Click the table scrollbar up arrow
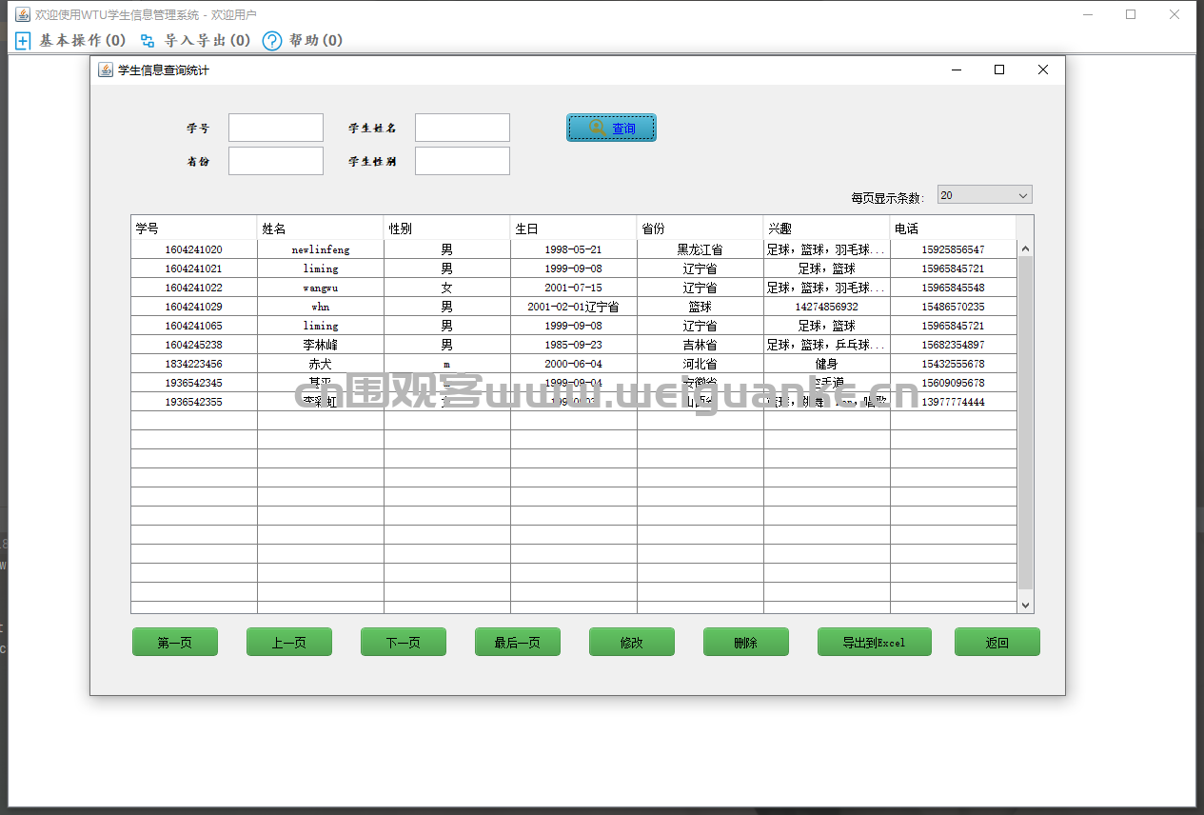1204x815 pixels. [1025, 248]
